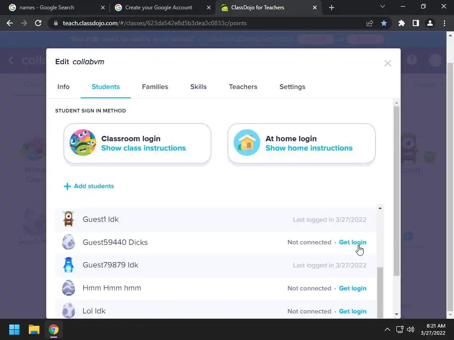The height and width of the screenshot is (340, 454).
Task: Open a new browser tab
Action: point(332,8)
